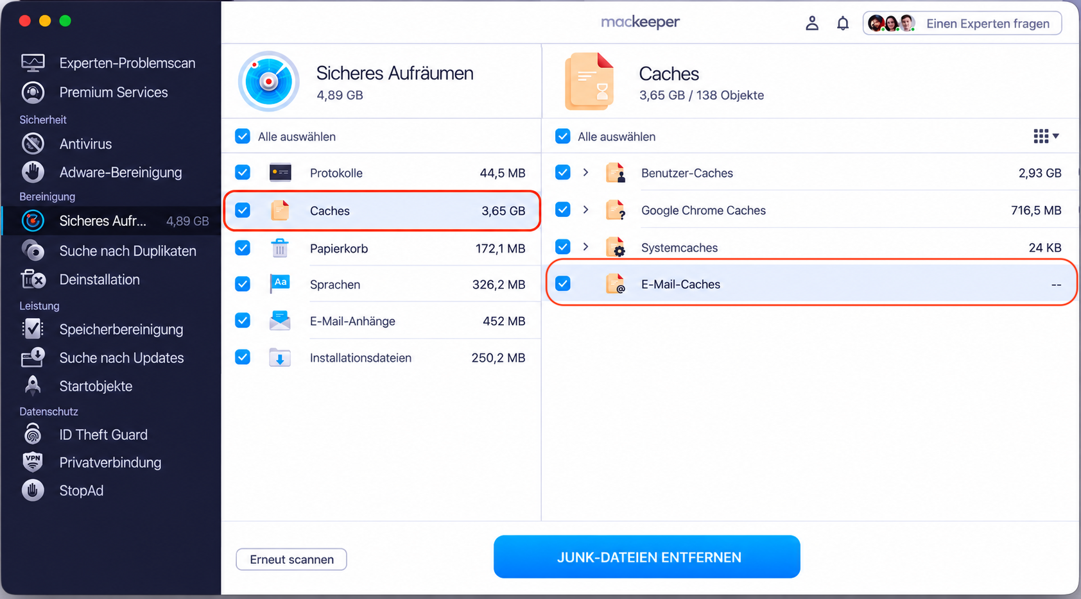Open Suche nach Duplikaten icon
The image size is (1081, 599).
[x=33, y=251]
